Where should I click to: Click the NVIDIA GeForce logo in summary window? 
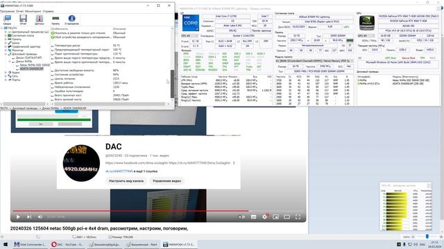tap(367, 23)
